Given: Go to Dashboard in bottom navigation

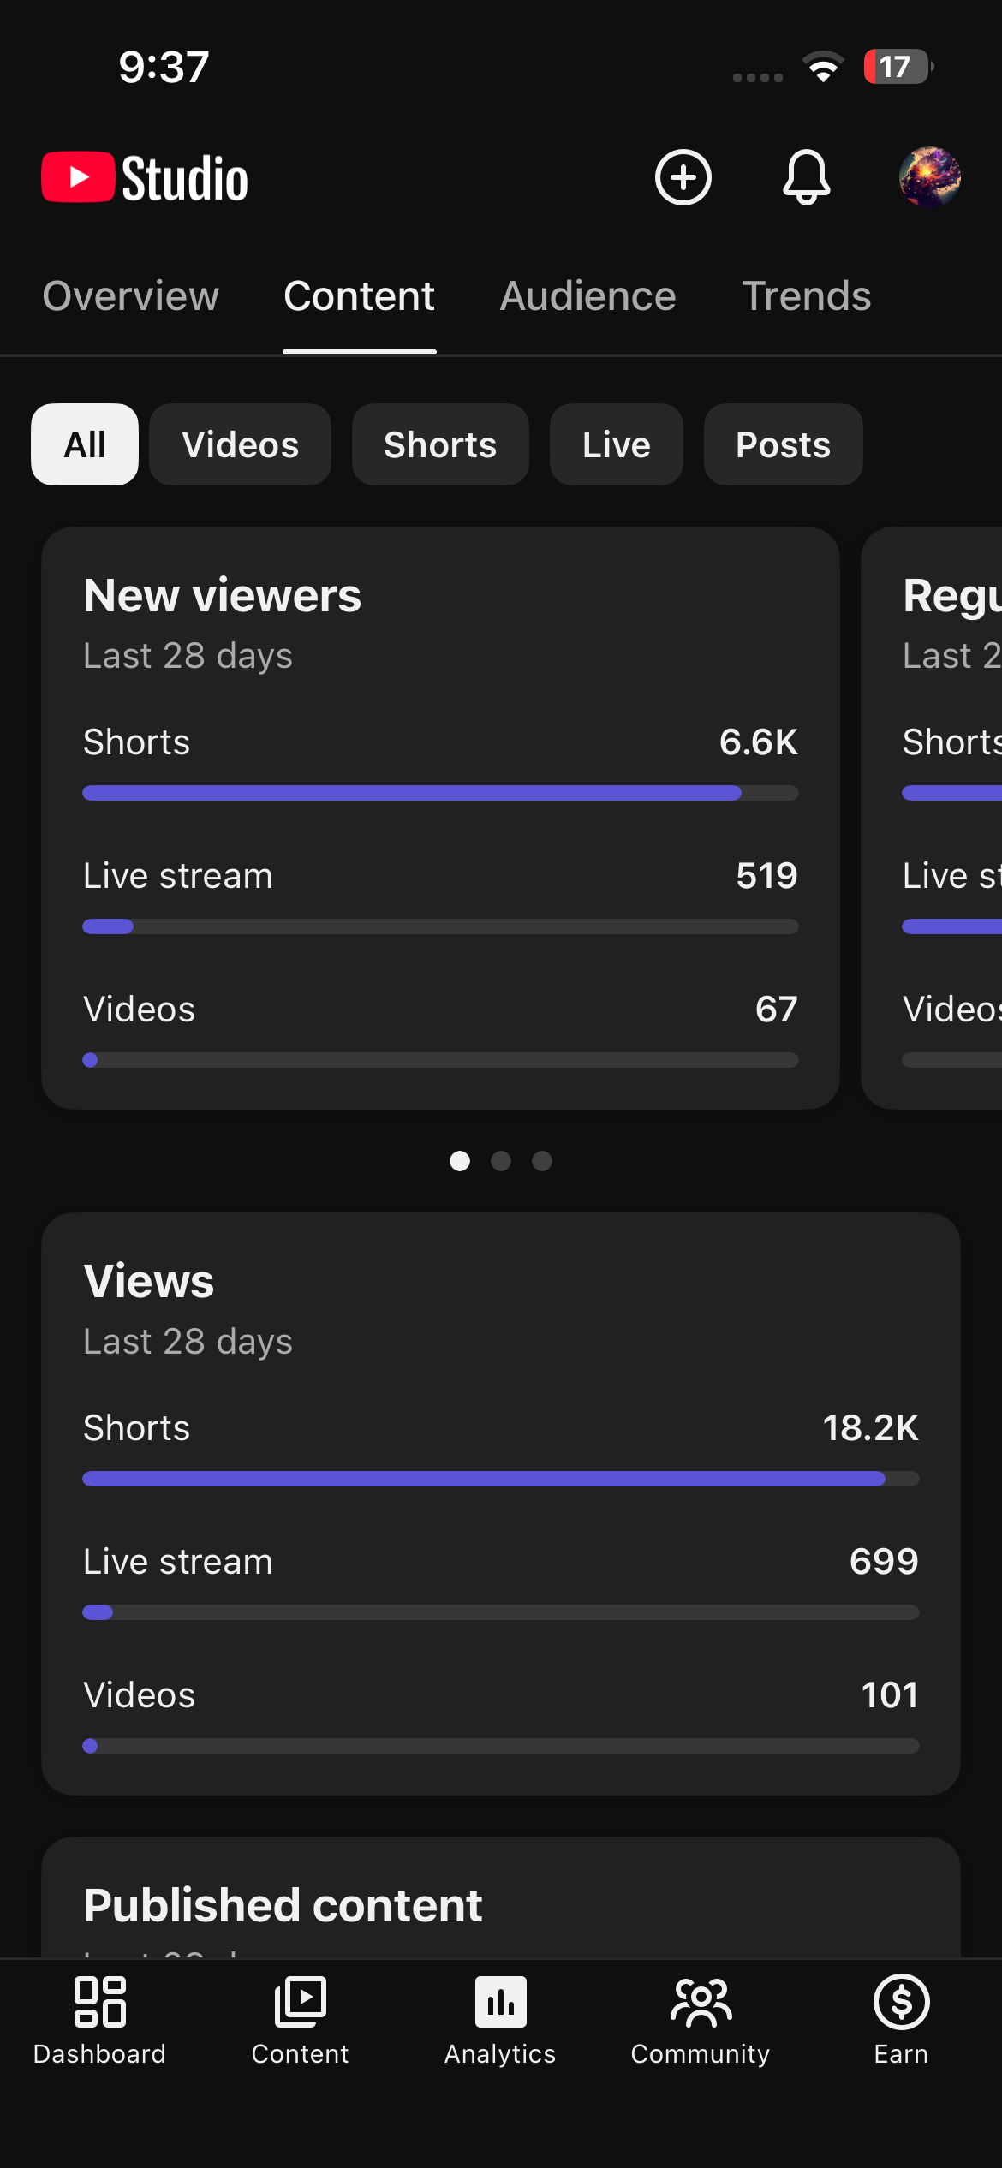Looking at the screenshot, I should pyautogui.click(x=99, y=2021).
